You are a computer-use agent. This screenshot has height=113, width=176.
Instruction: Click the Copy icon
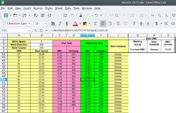pyautogui.click(x=65, y=15)
